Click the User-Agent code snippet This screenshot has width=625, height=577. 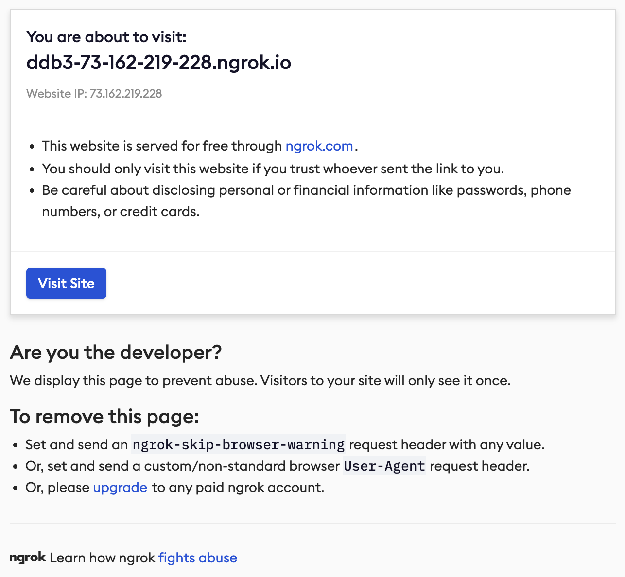click(x=384, y=466)
